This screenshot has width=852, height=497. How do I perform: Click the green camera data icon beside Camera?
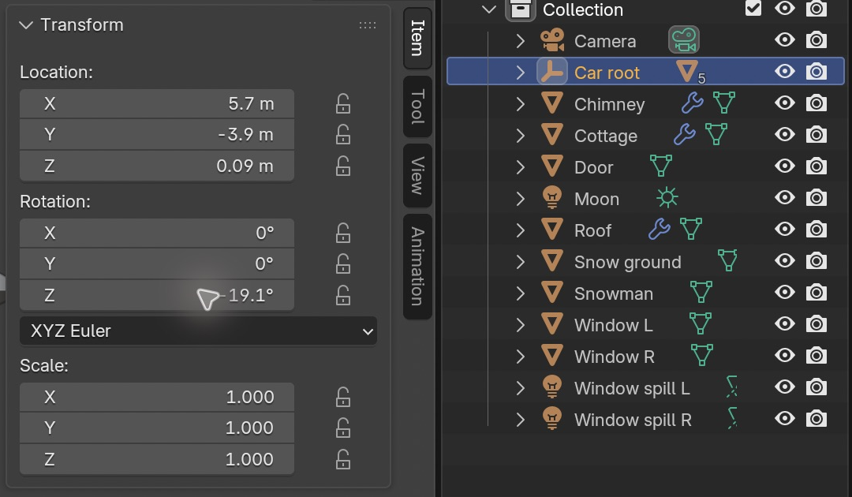pos(683,40)
